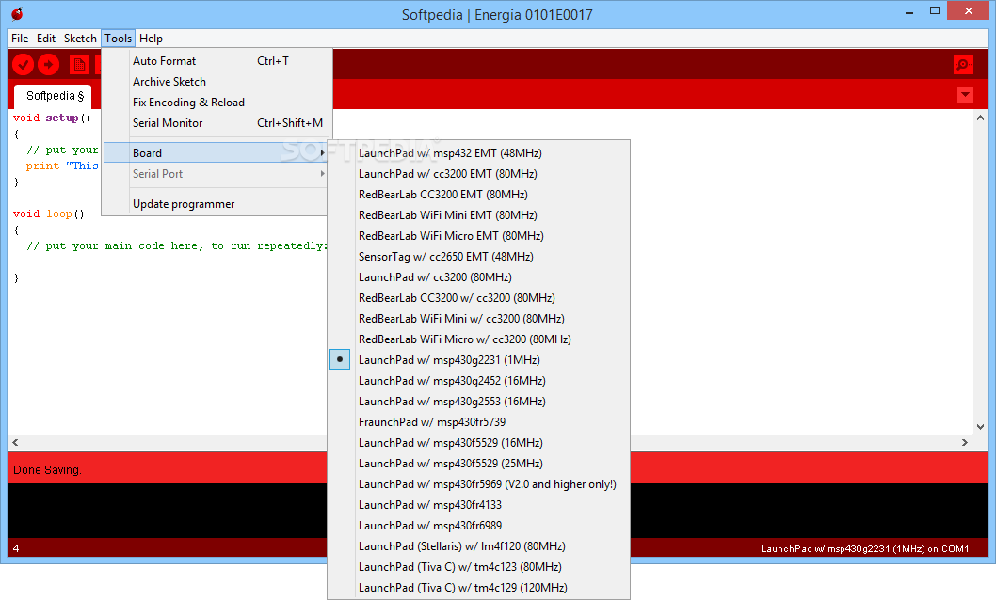The height and width of the screenshot is (600, 996).
Task: Click the Energia app icon in title bar
Action: pos(17,13)
